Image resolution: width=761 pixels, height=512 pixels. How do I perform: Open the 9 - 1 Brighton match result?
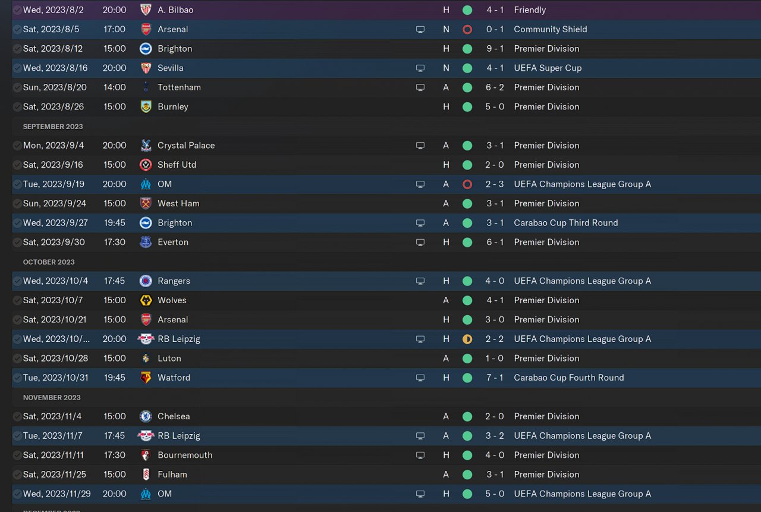tap(495, 49)
